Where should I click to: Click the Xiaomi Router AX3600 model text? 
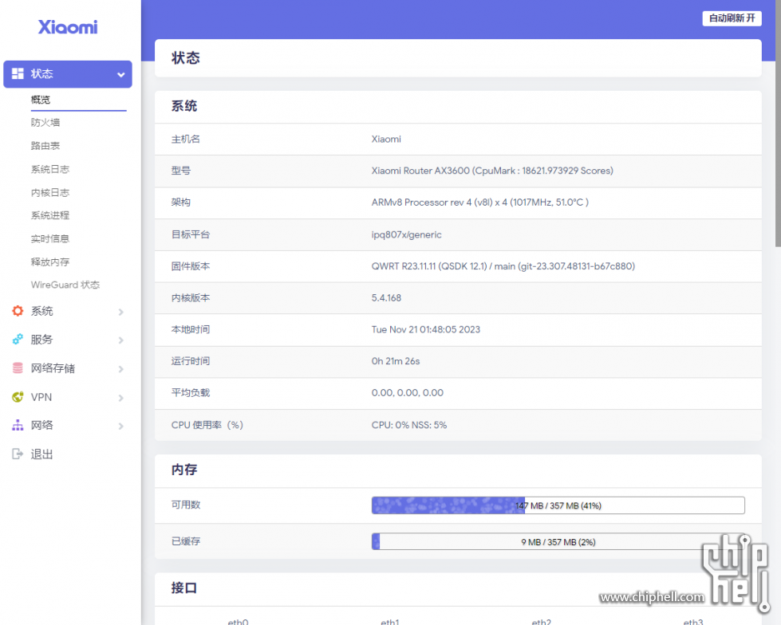[x=492, y=171]
